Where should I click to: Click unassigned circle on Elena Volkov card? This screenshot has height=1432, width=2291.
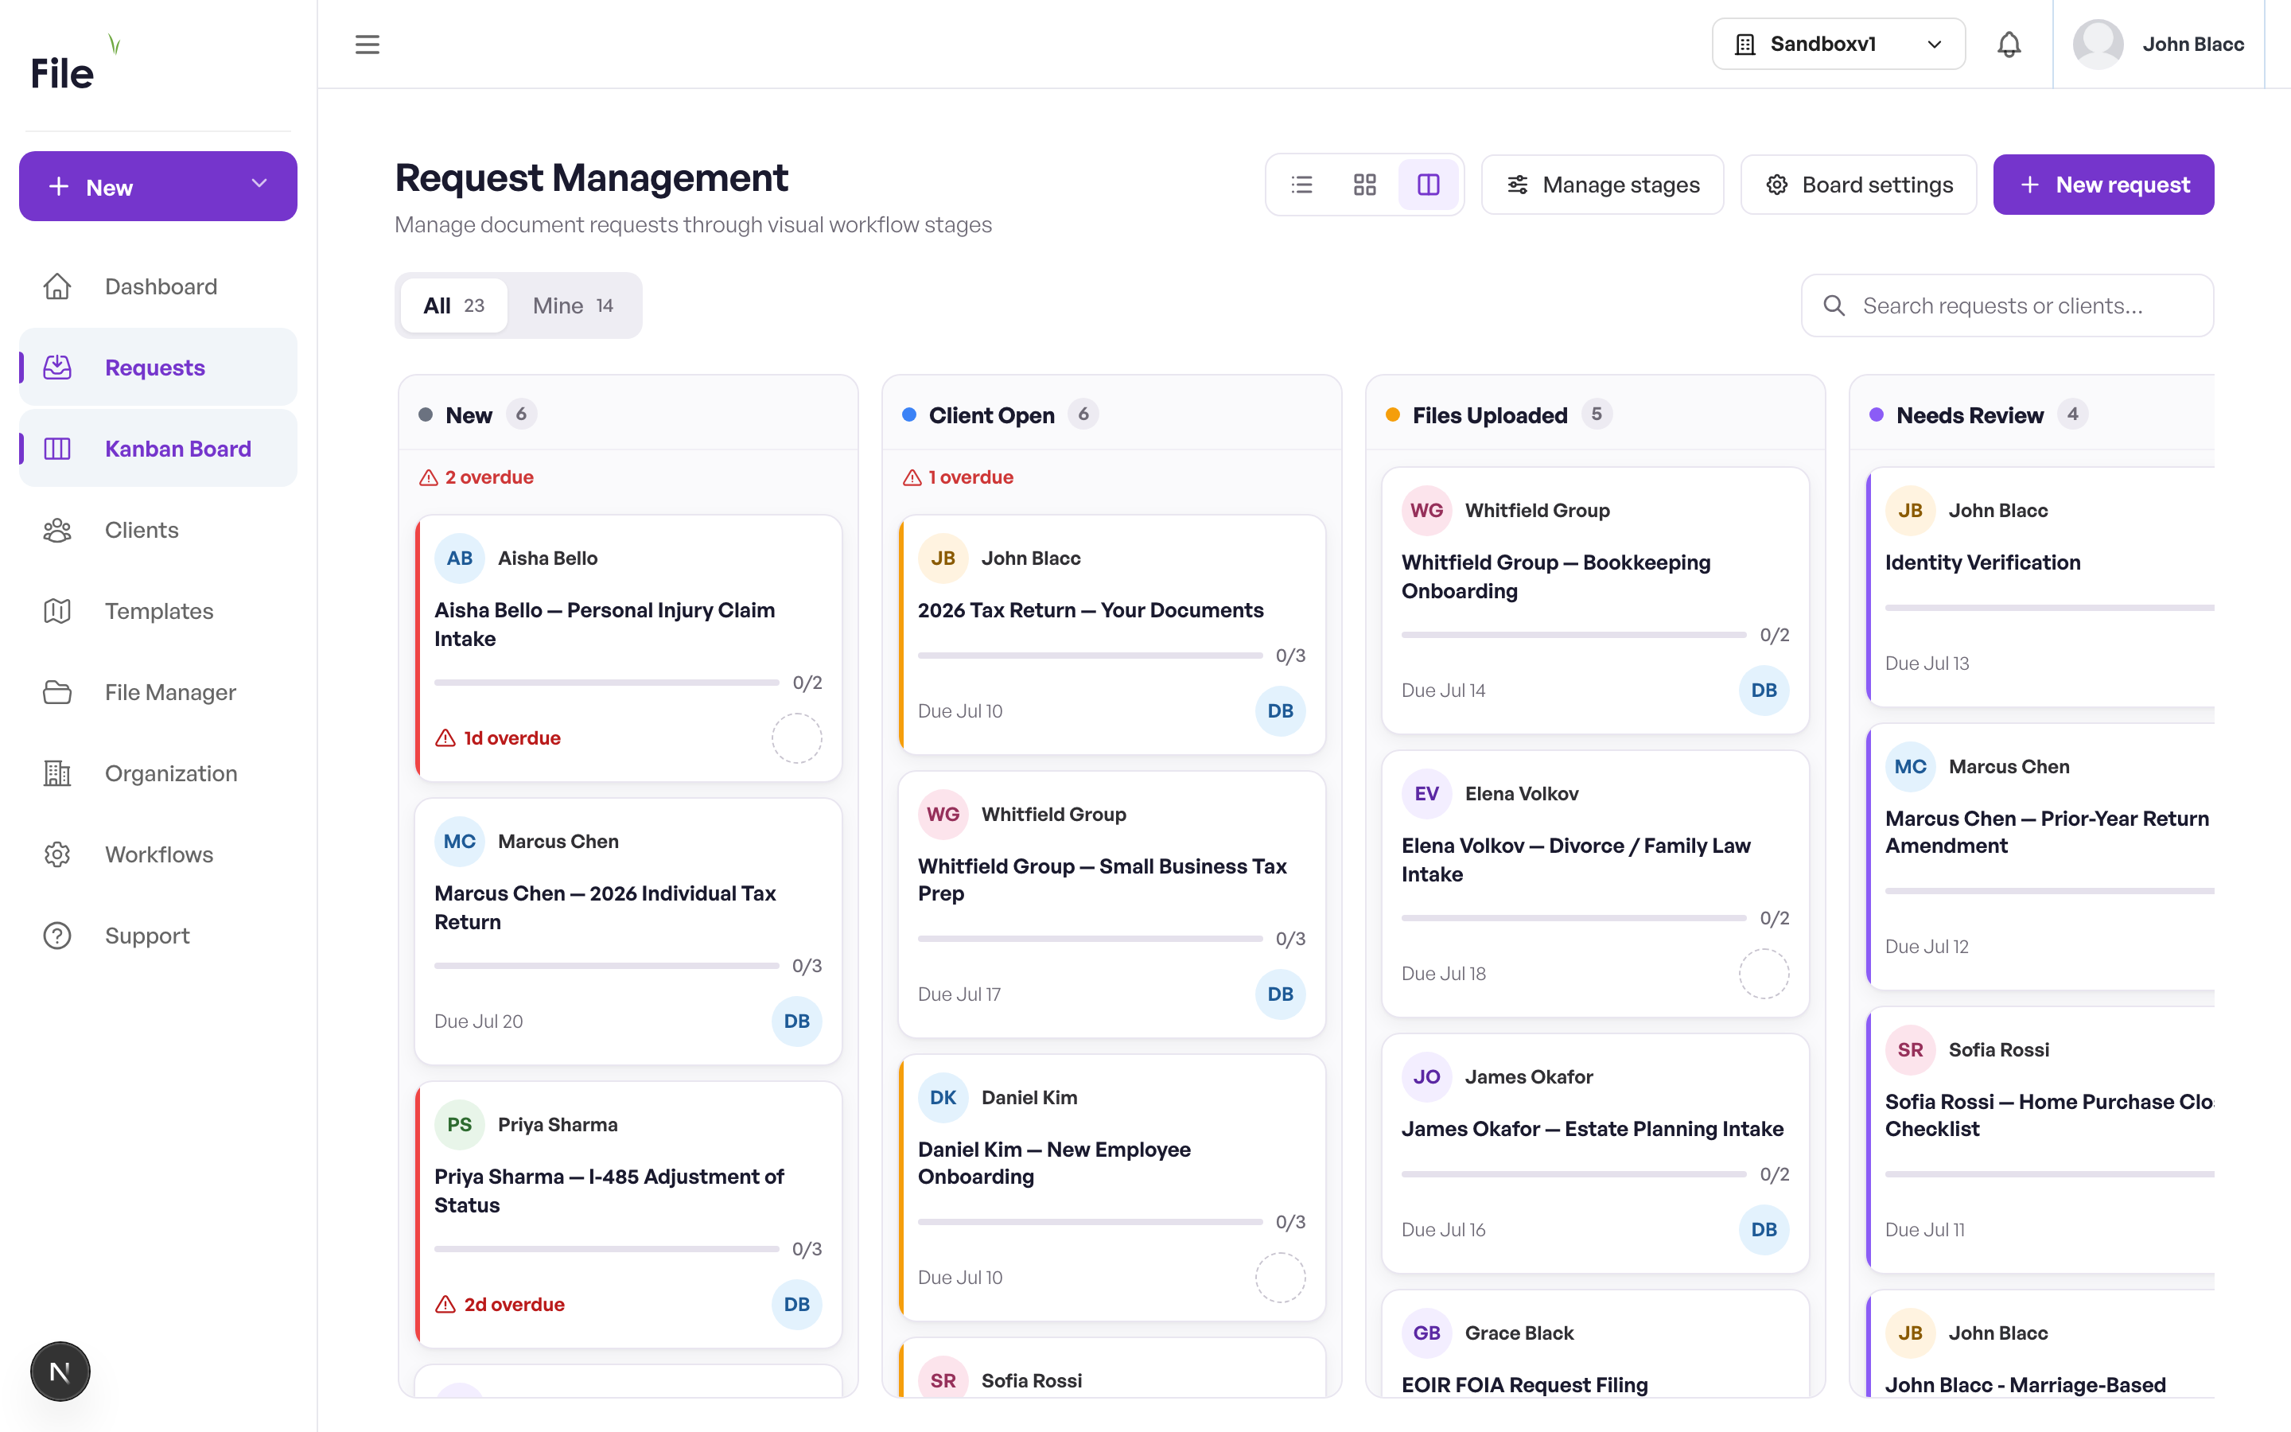coord(1764,974)
